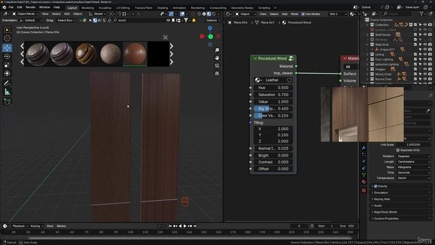The height and width of the screenshot is (245, 435).
Task: Select the Annotate pencil tool
Action: [7, 83]
